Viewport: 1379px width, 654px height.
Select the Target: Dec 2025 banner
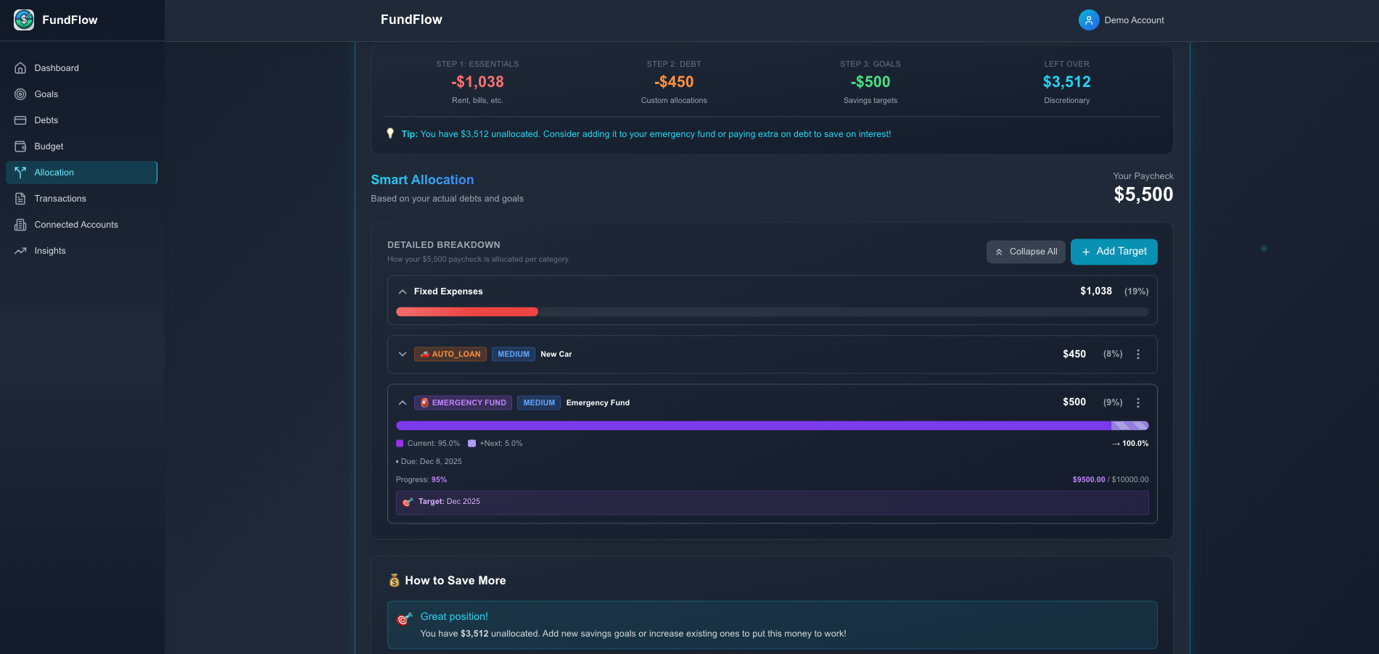point(772,502)
